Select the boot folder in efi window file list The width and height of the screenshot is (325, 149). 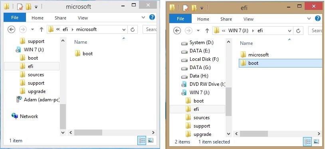tap(280, 63)
